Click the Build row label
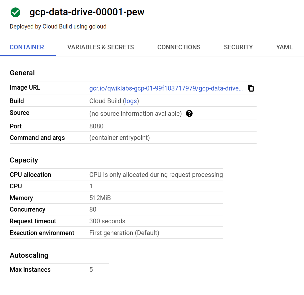The width and height of the screenshot is (304, 295). coord(17,101)
